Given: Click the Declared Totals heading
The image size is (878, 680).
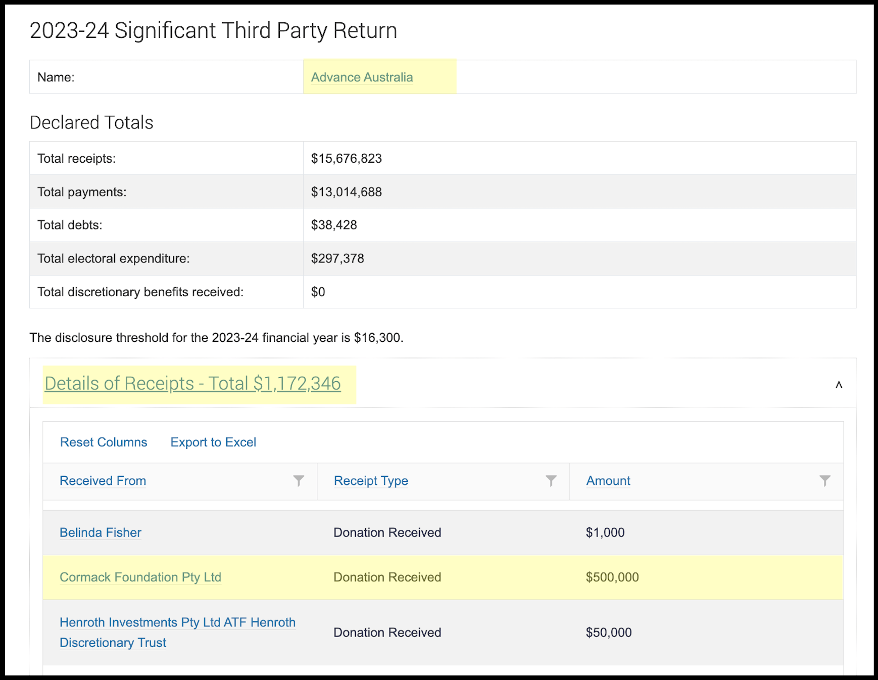Looking at the screenshot, I should click(x=91, y=122).
